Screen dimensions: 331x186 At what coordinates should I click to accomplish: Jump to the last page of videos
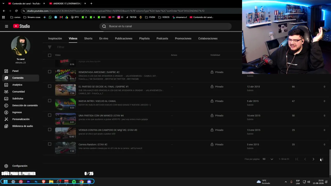pyautogui.click(x=322, y=159)
